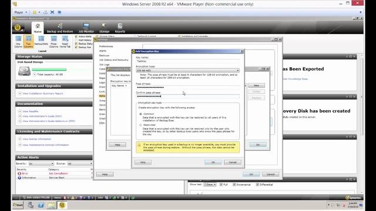Open the View ReadMe link
376x211 pixels.
tap(31, 111)
